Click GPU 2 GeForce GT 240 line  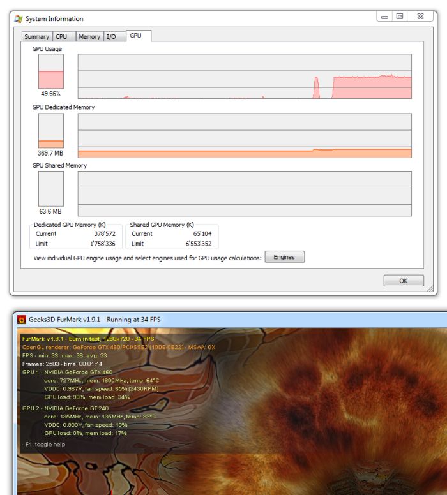click(x=65, y=408)
